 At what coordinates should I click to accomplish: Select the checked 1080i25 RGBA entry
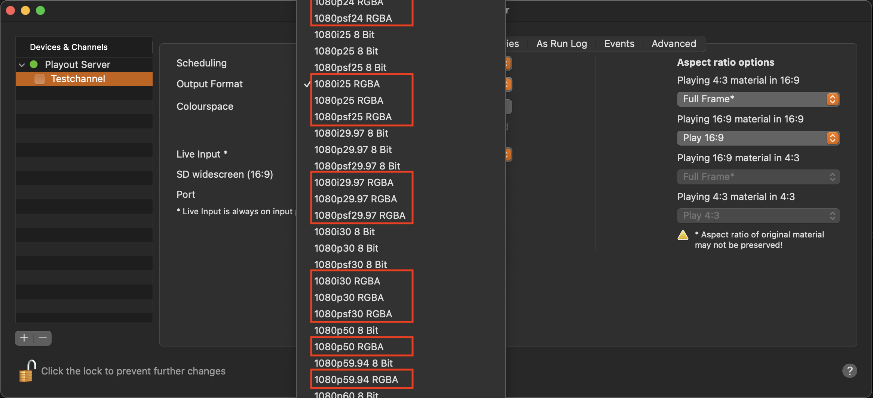(401, 84)
